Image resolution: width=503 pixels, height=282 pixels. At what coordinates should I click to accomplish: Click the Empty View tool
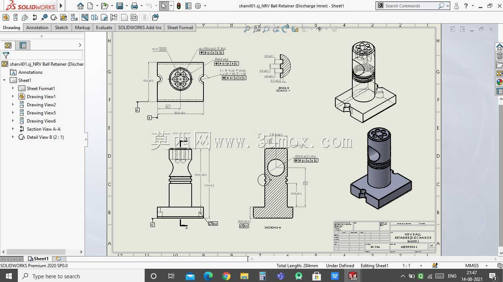(x=124, y=17)
